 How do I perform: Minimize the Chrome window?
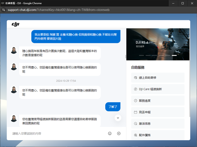pos(173,3)
